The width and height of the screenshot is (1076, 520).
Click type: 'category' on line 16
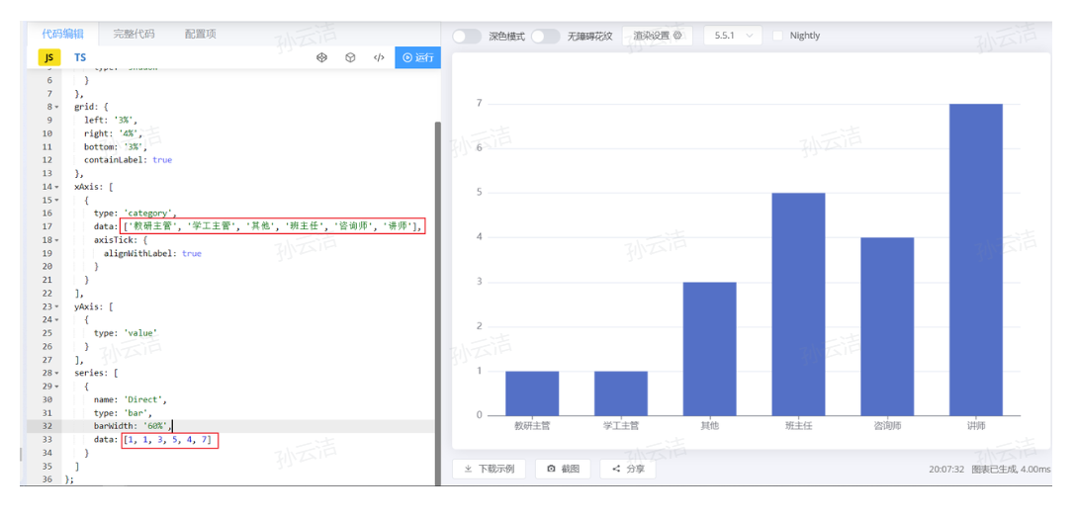click(x=134, y=214)
